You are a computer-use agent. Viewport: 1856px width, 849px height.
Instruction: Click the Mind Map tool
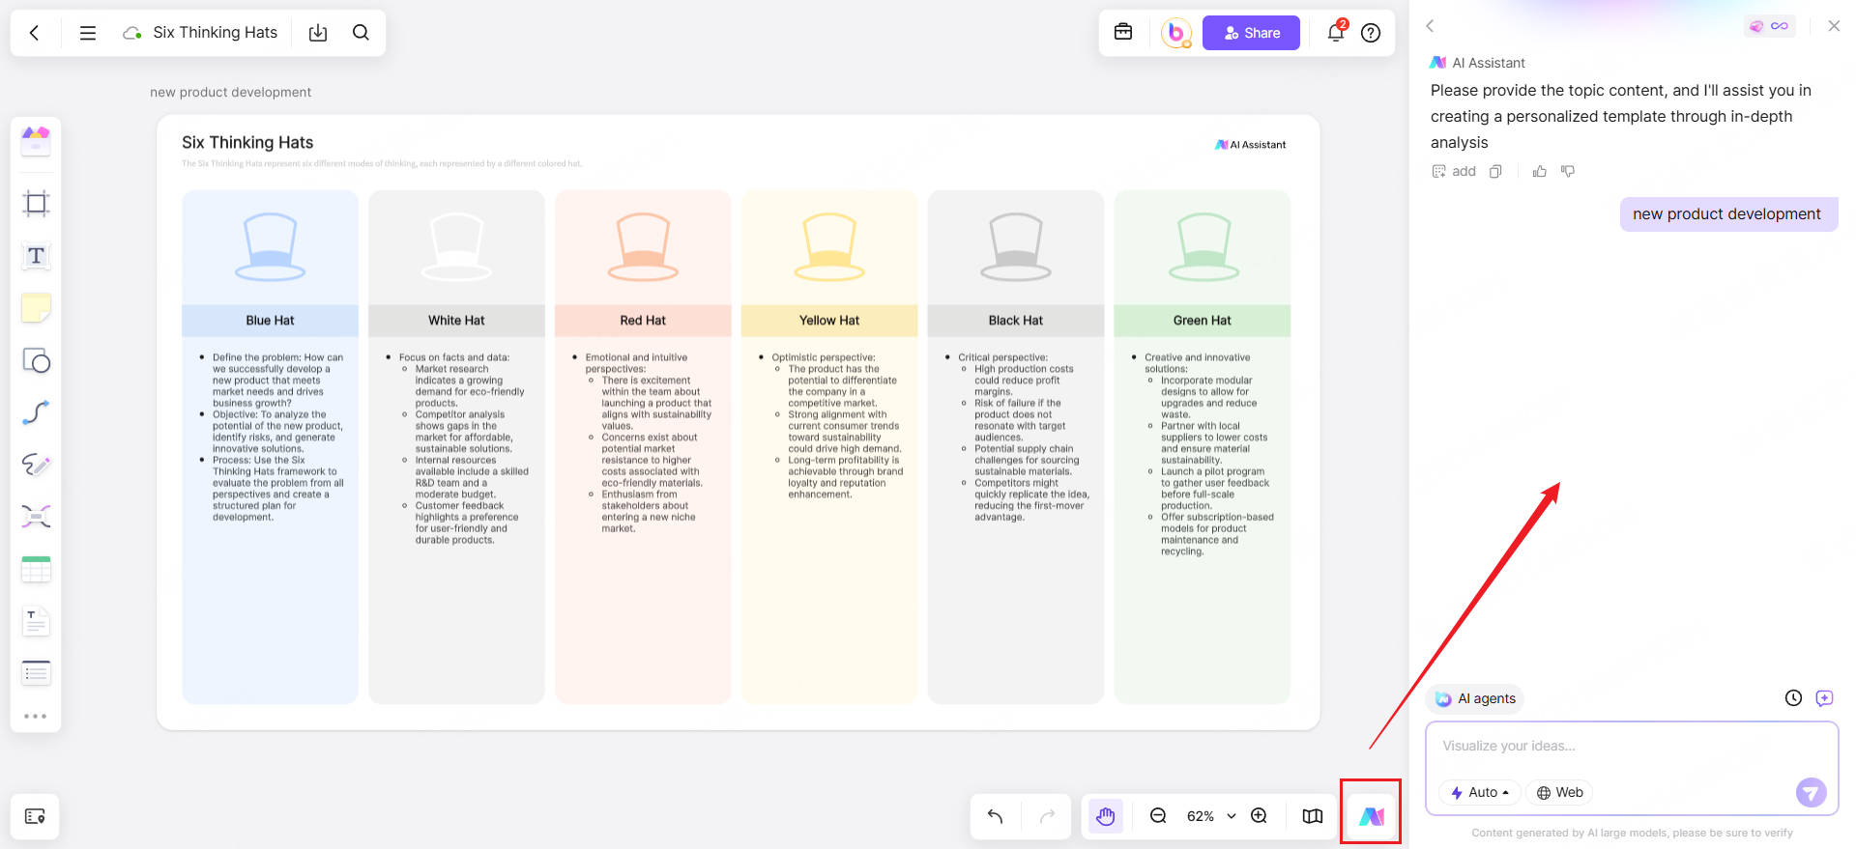point(36,517)
